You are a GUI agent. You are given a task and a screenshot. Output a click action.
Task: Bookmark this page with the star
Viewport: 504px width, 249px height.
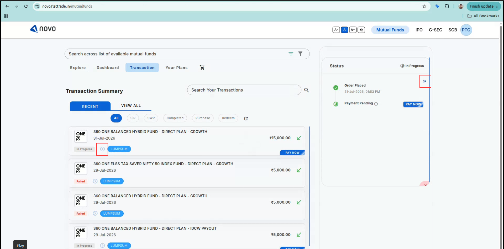tap(424, 6)
